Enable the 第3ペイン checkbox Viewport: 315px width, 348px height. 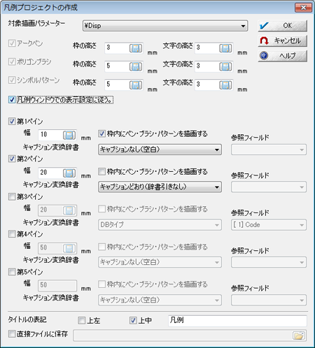point(12,196)
